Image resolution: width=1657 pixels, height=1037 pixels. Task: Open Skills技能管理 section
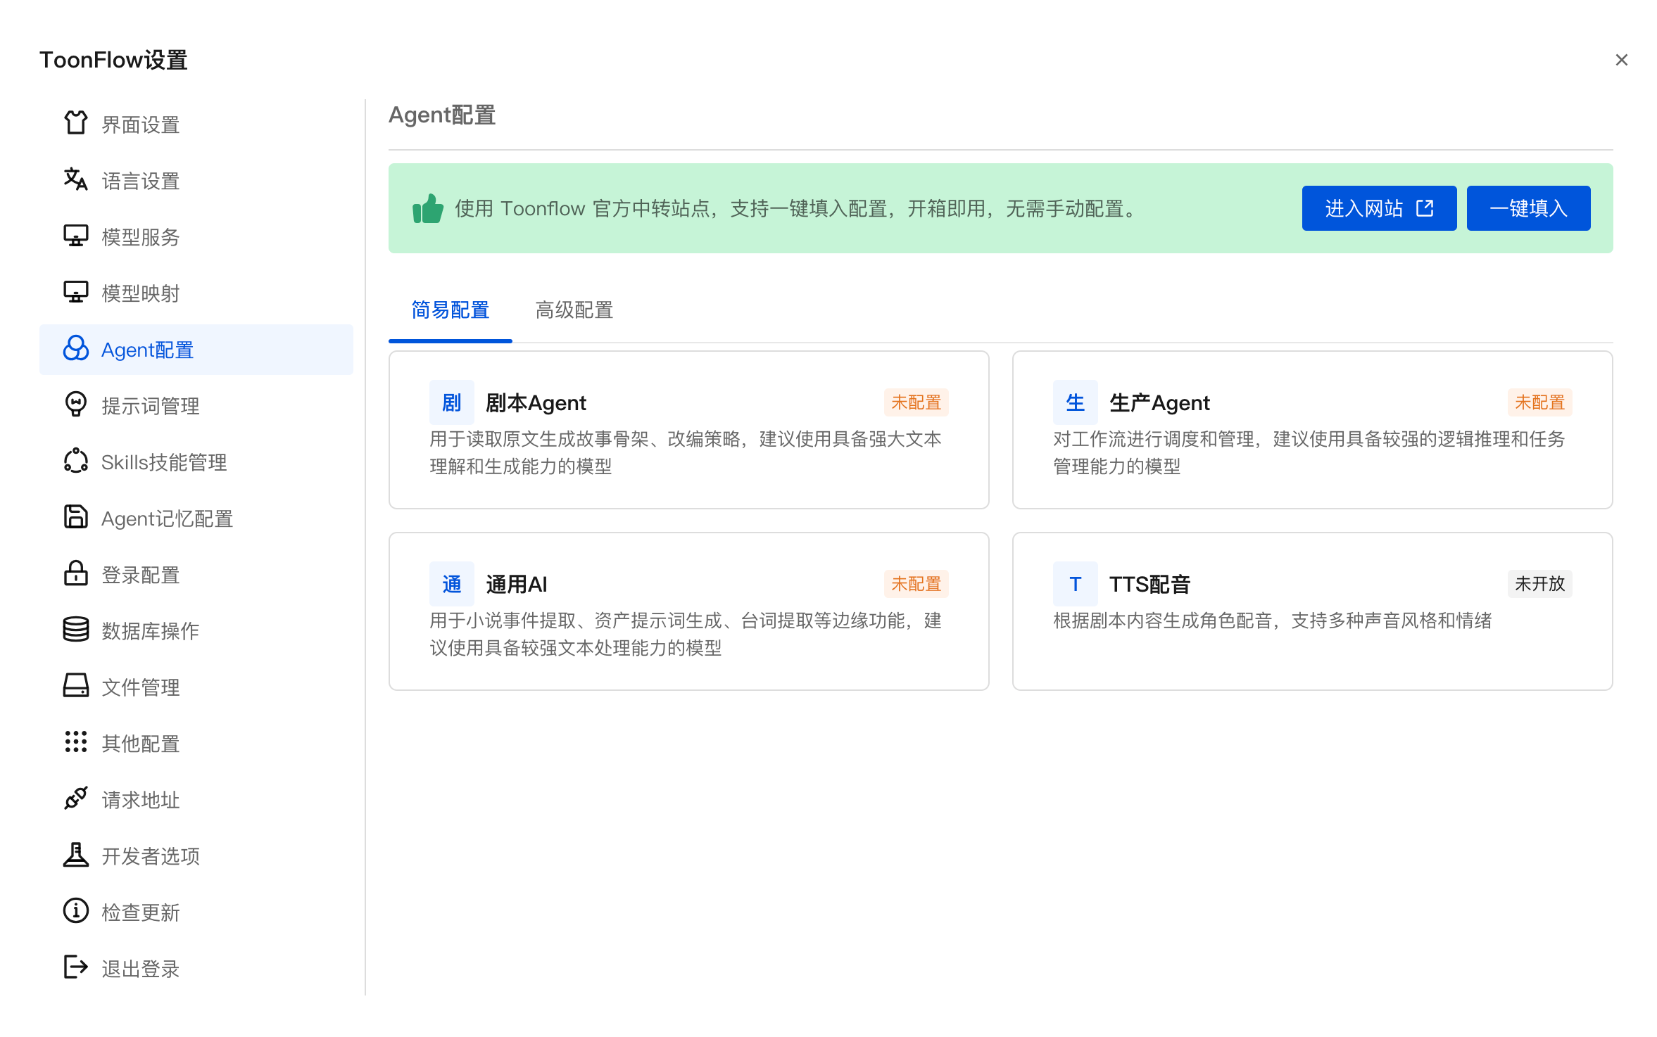click(196, 462)
